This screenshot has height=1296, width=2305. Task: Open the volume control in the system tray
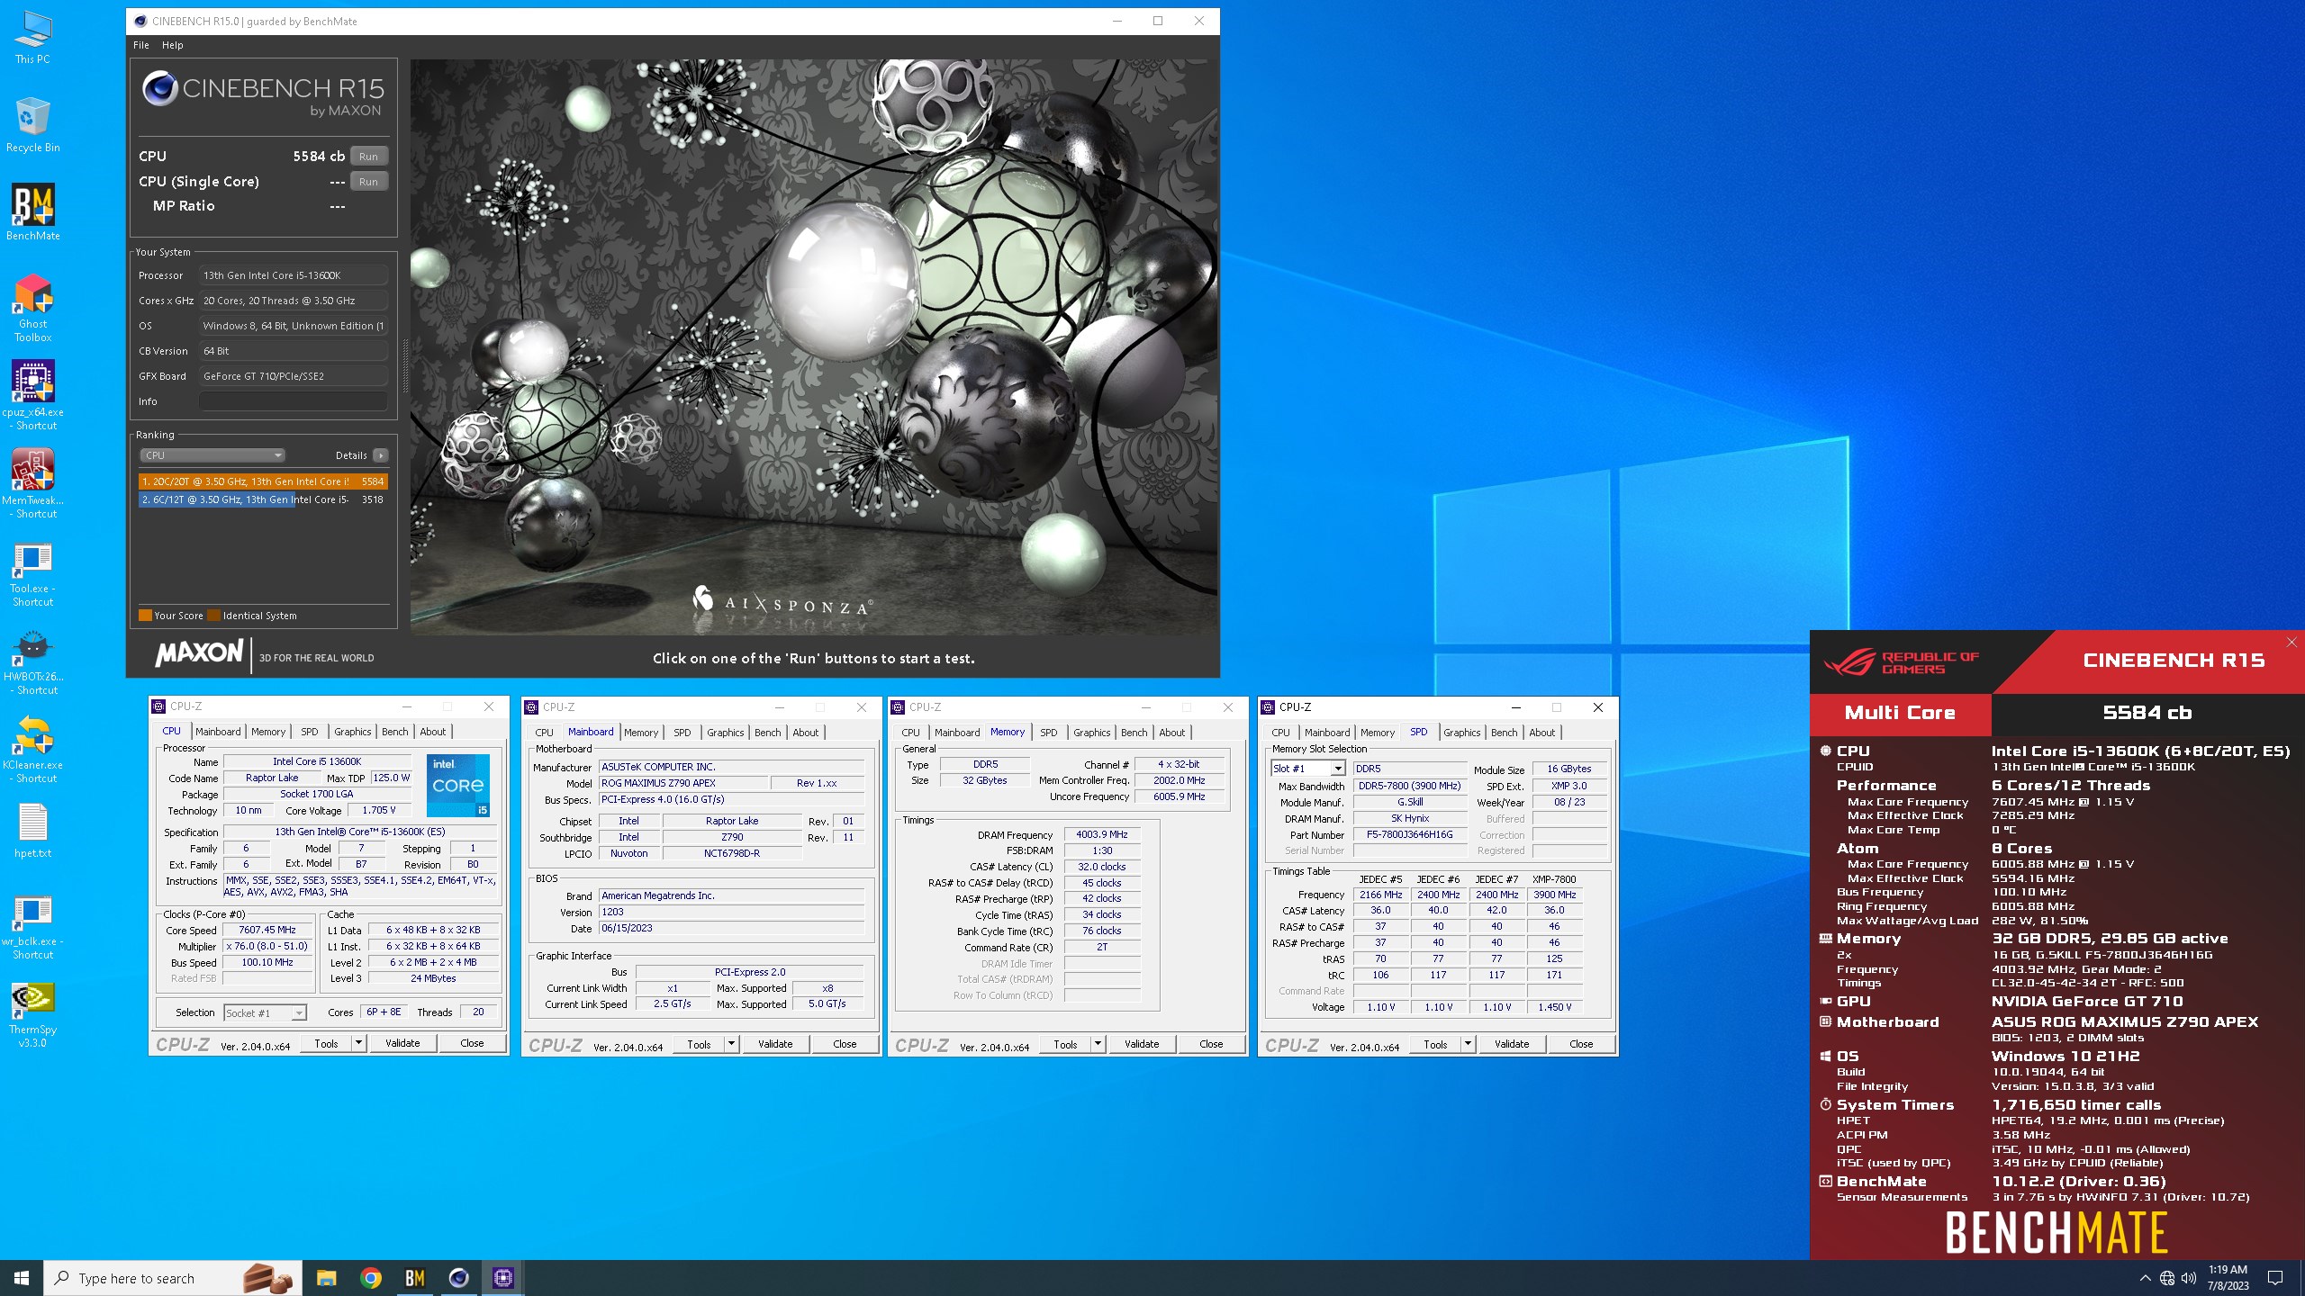(2189, 1278)
